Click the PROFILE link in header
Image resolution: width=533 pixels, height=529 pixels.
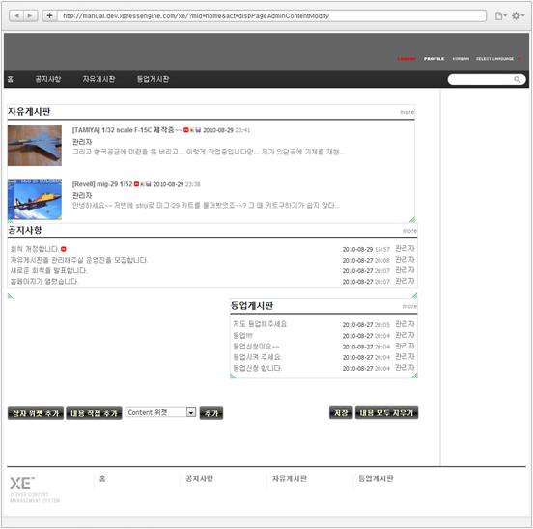[x=434, y=59]
